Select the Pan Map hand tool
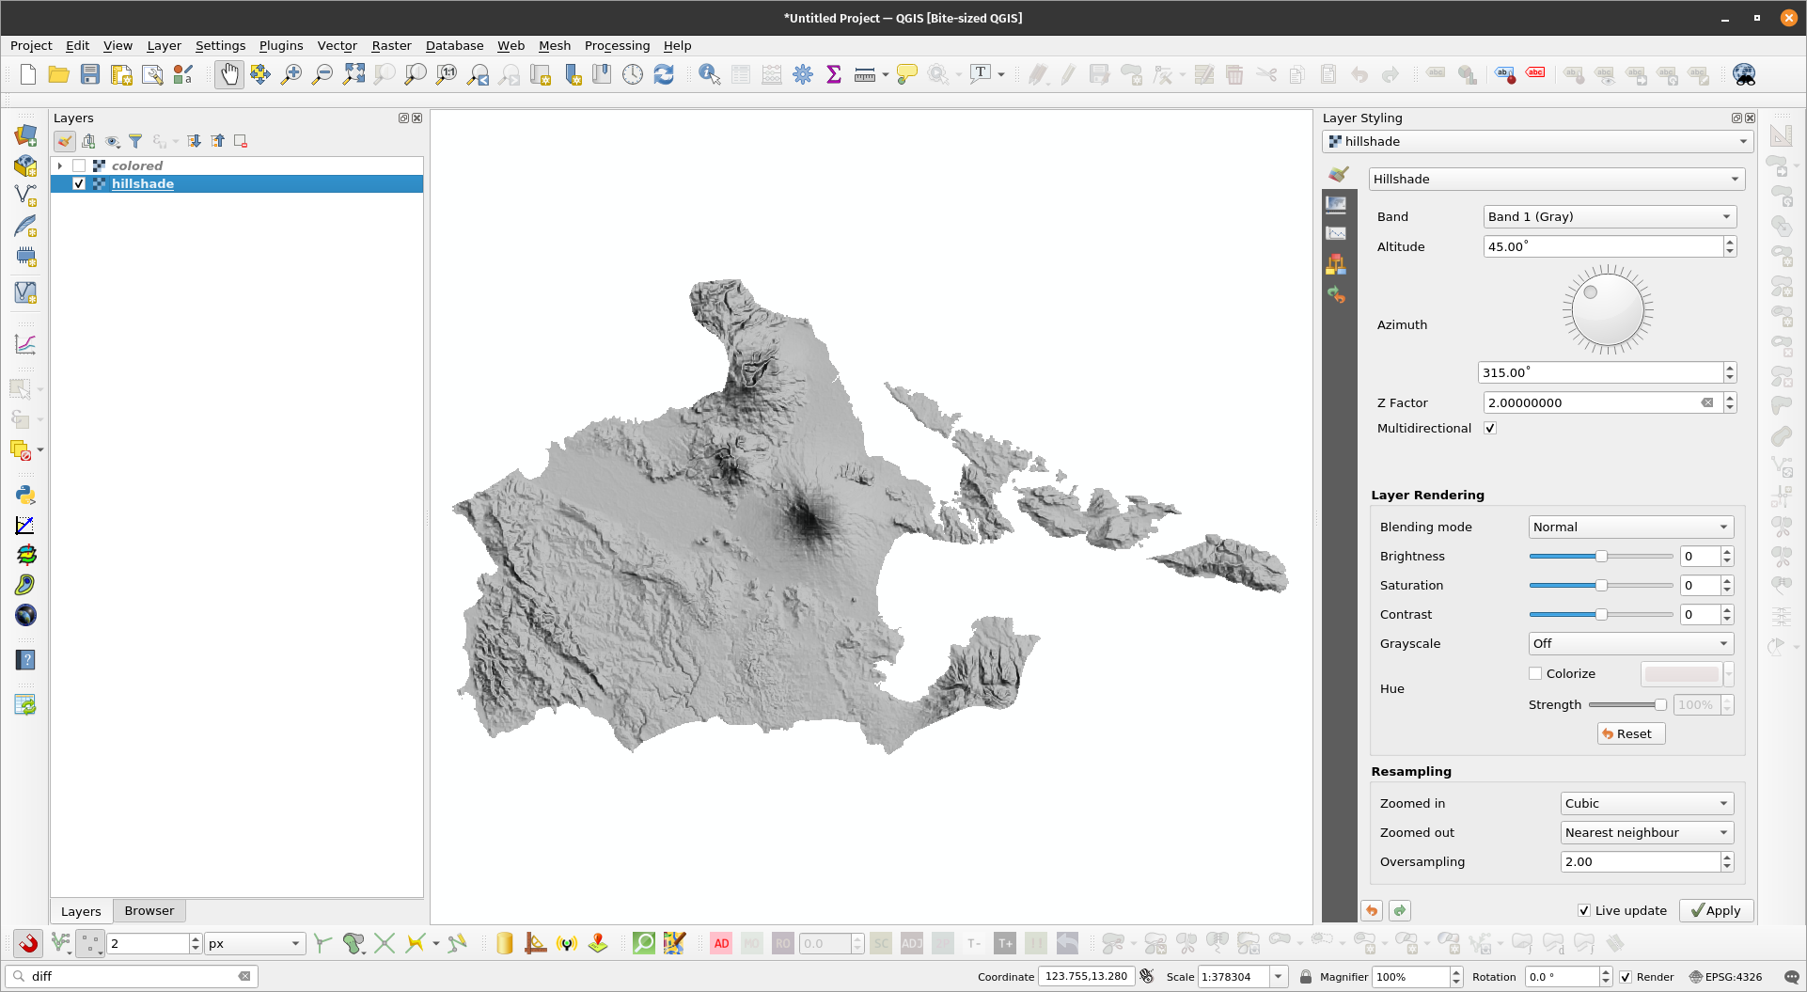The image size is (1807, 992). (x=228, y=74)
